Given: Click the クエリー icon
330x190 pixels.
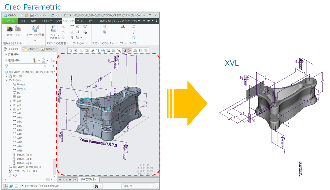Looking at the screenshot, I should 123,27.
